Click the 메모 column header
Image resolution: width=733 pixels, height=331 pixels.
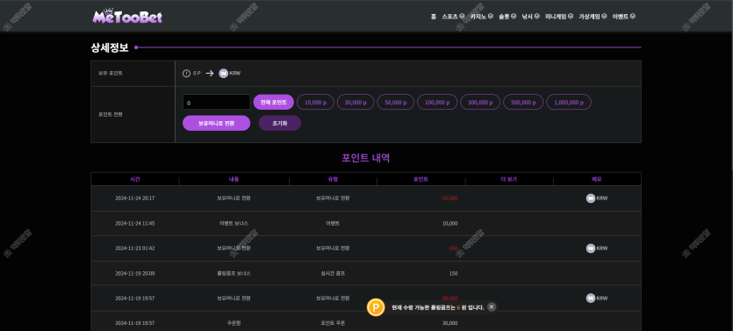pos(597,179)
